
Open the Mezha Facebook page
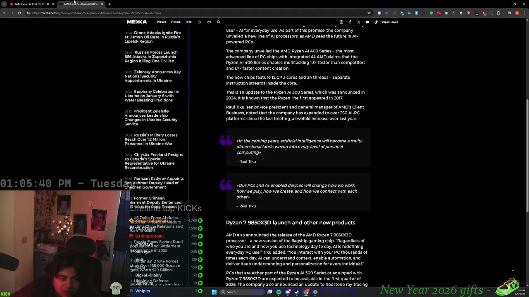350,22
